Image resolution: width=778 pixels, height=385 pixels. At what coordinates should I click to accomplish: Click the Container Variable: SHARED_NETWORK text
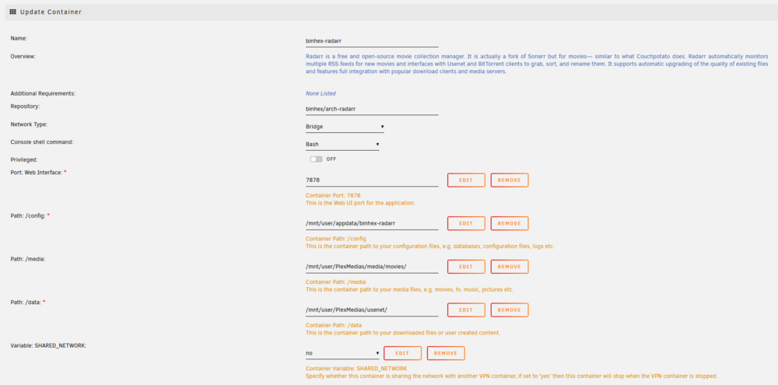[x=356, y=369]
